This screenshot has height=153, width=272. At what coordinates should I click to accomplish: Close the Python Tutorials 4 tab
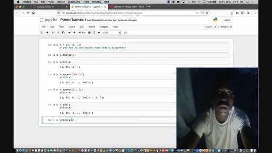pyautogui.click(x=105, y=7)
